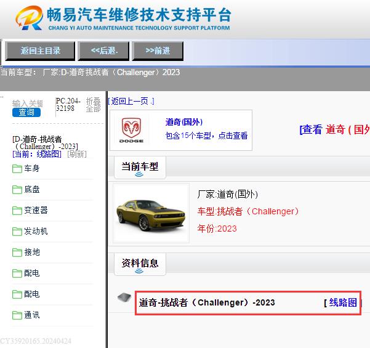Click the yellow Challenger car thumbnail

(151, 213)
